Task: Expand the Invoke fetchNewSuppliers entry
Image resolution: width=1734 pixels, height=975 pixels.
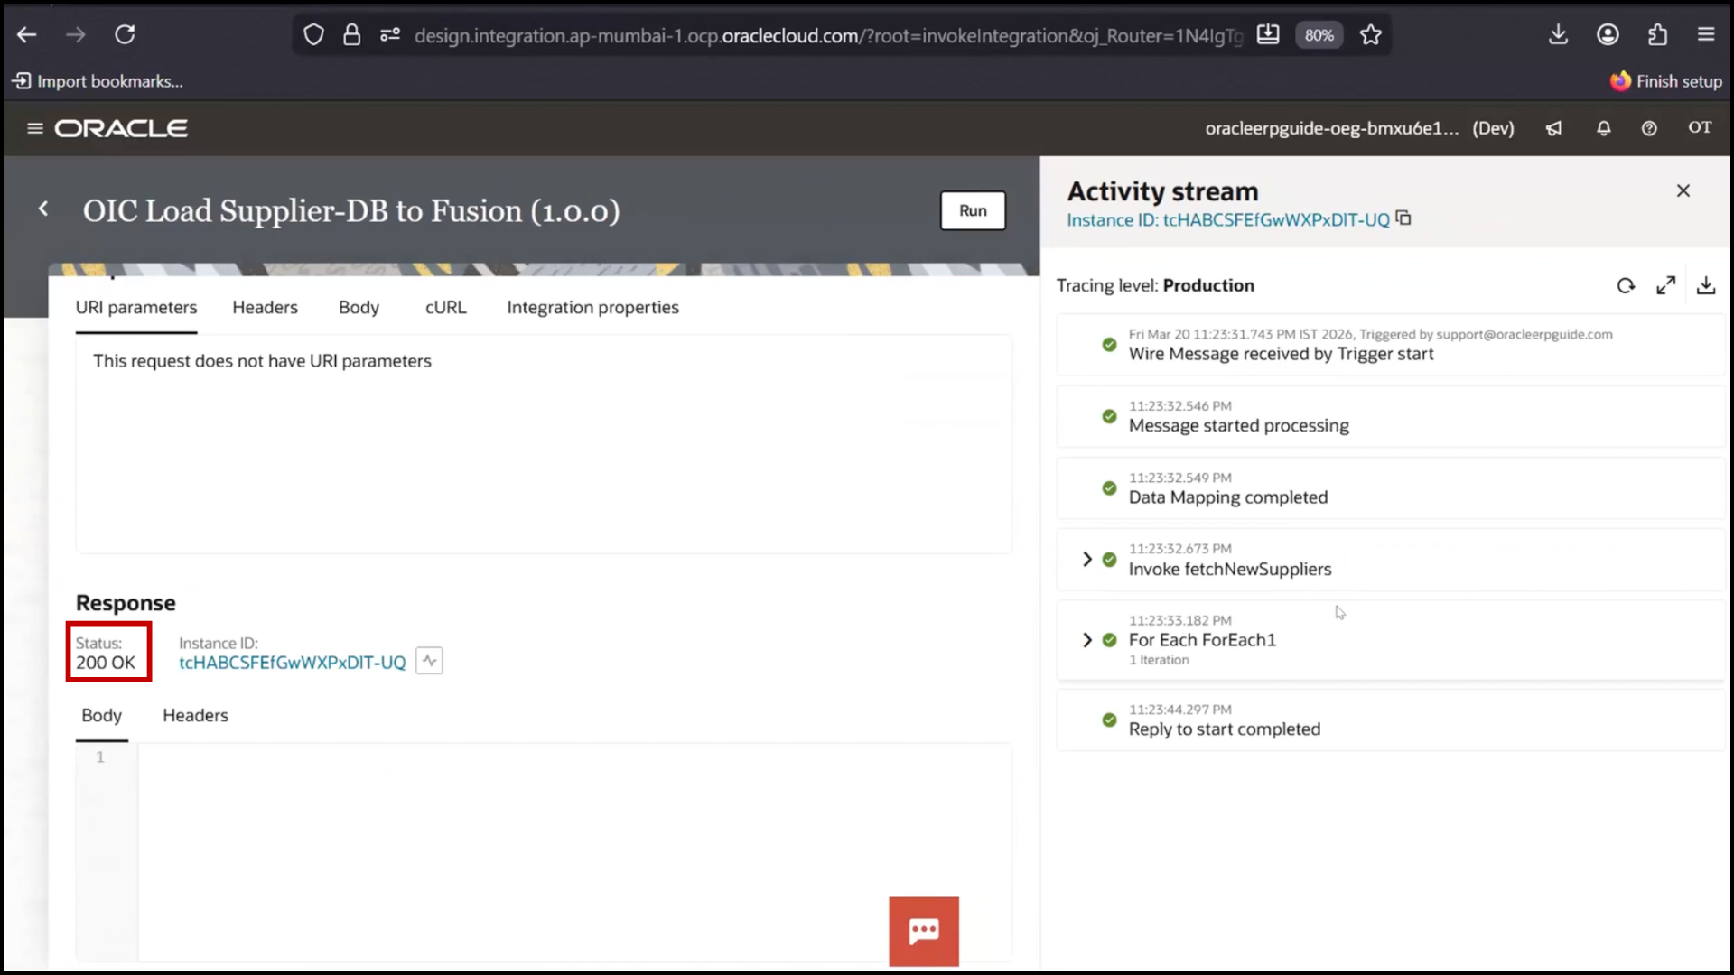Action: click(x=1086, y=560)
